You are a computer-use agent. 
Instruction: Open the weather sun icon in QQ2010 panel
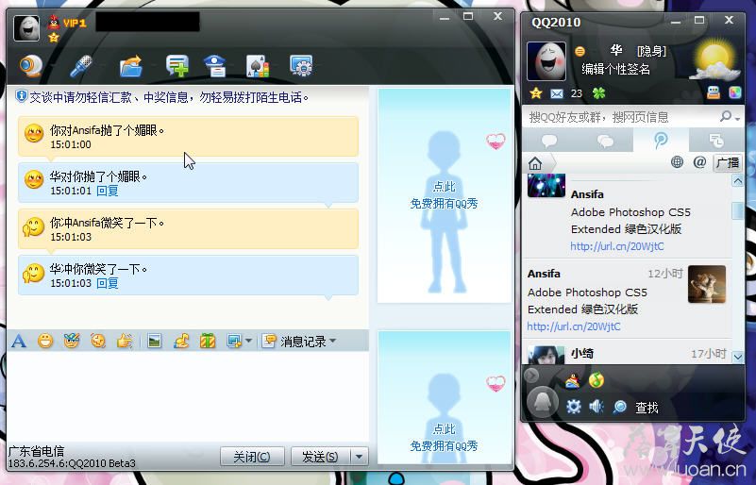[715, 60]
